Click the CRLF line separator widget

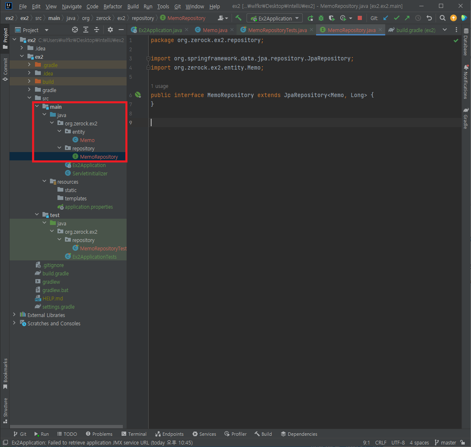click(381, 442)
